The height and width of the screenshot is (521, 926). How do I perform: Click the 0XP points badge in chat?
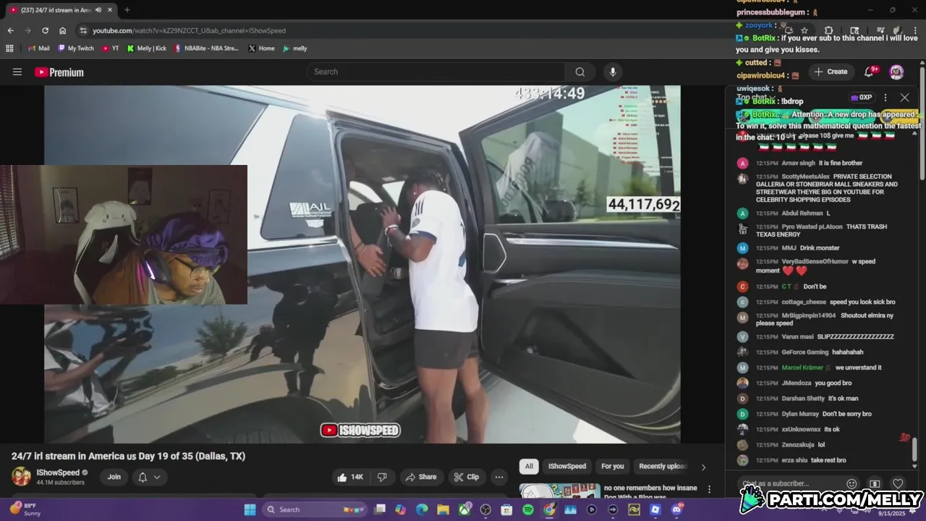pos(861,97)
